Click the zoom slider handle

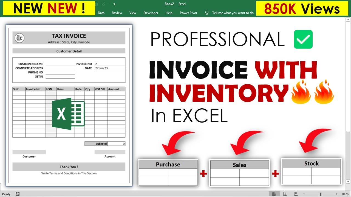(x=321, y=194)
